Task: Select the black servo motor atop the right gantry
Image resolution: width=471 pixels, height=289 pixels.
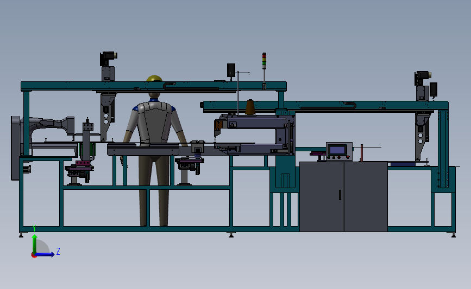Action: [x=423, y=79]
